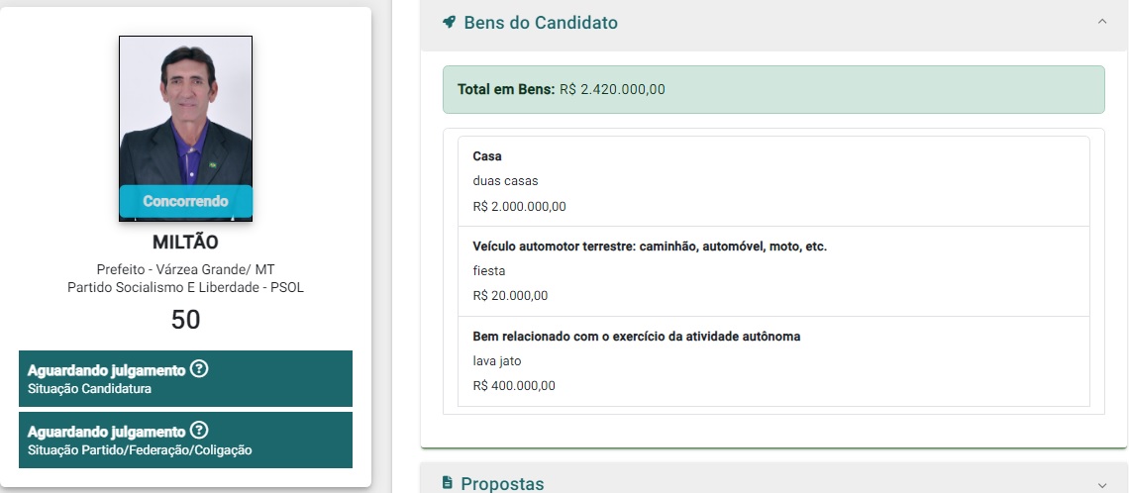1129x493 pixels.
Task: Click the candidate name MILTÃO
Action: pos(185,243)
